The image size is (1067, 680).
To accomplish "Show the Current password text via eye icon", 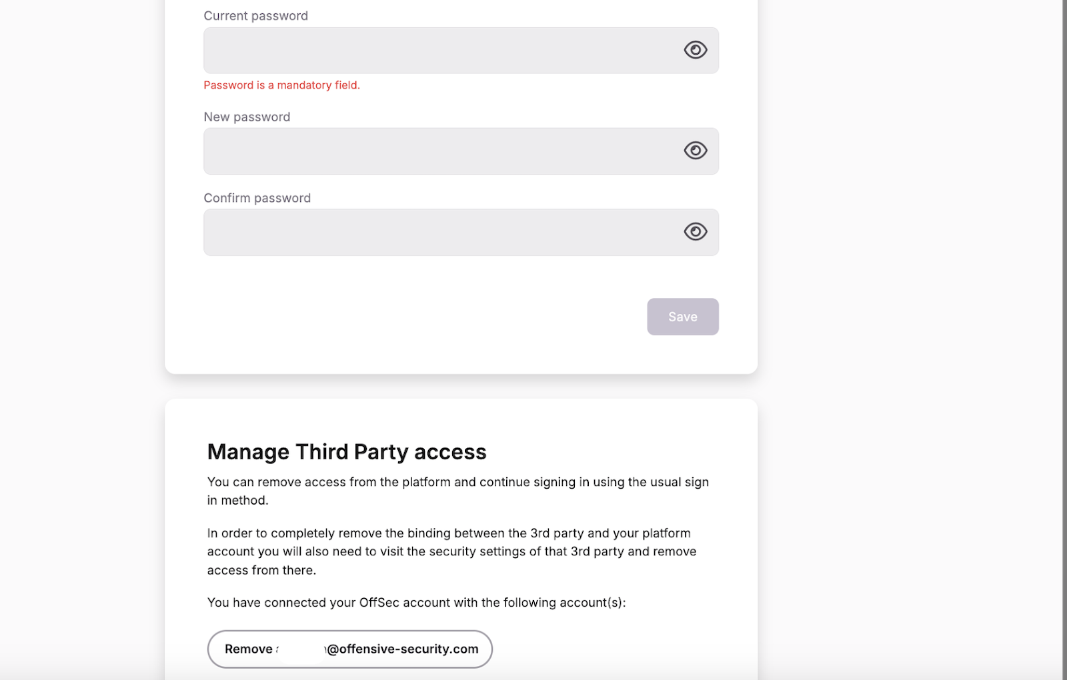I will click(x=695, y=50).
